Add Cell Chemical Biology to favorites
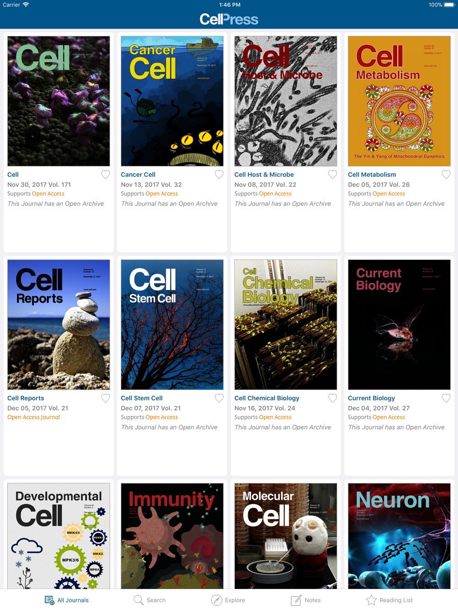 (333, 398)
